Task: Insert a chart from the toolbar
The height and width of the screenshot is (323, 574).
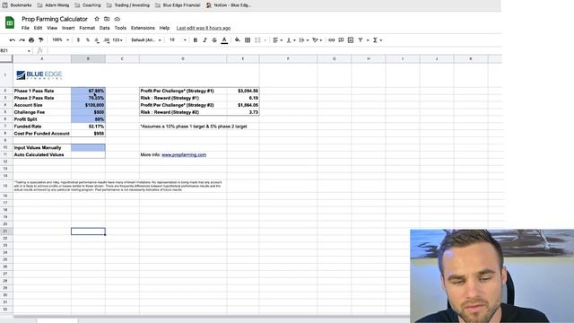Action: coord(351,39)
